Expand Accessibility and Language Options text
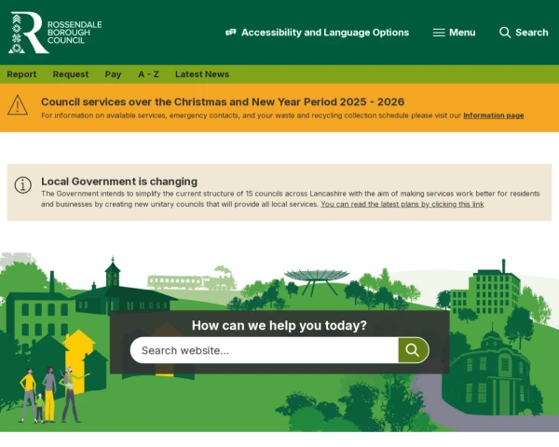This screenshot has height=447, width=559. (x=324, y=33)
